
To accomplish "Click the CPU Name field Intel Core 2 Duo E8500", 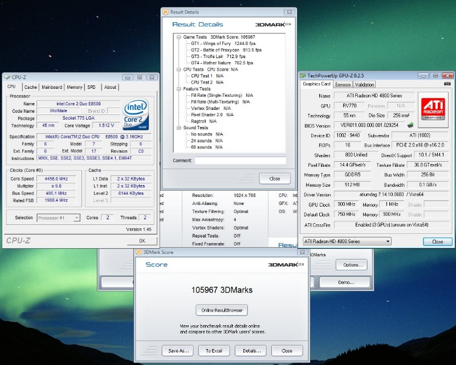I will [x=78, y=104].
